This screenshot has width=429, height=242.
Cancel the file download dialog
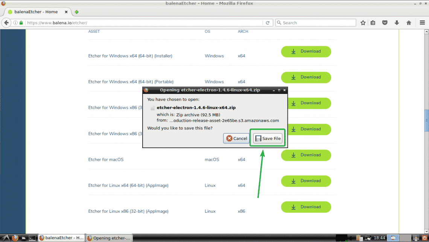click(x=236, y=139)
